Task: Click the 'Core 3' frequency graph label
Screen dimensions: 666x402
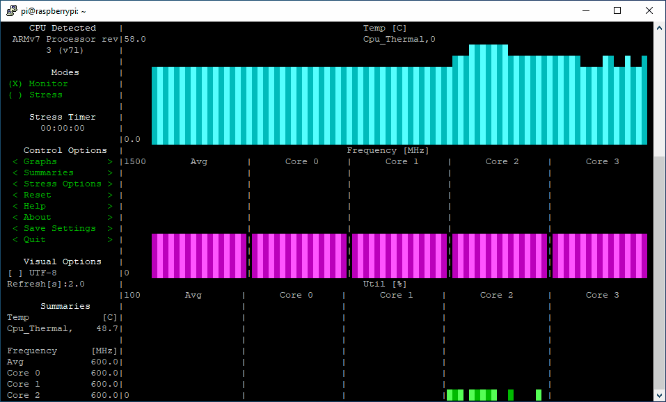Action: tap(602, 161)
